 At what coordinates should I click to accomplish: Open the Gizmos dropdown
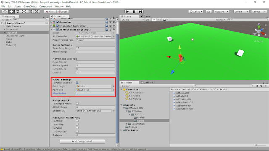tap(221, 20)
